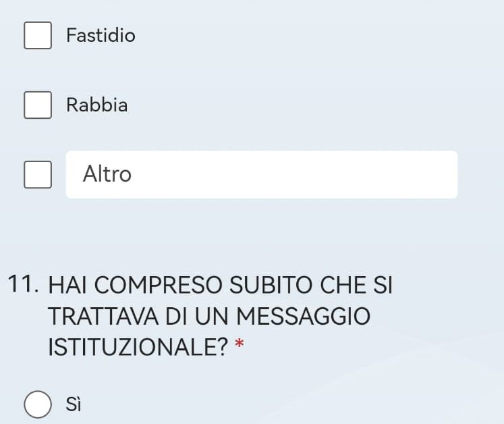Click the question number 11
504x424 pixels.
tap(23, 284)
